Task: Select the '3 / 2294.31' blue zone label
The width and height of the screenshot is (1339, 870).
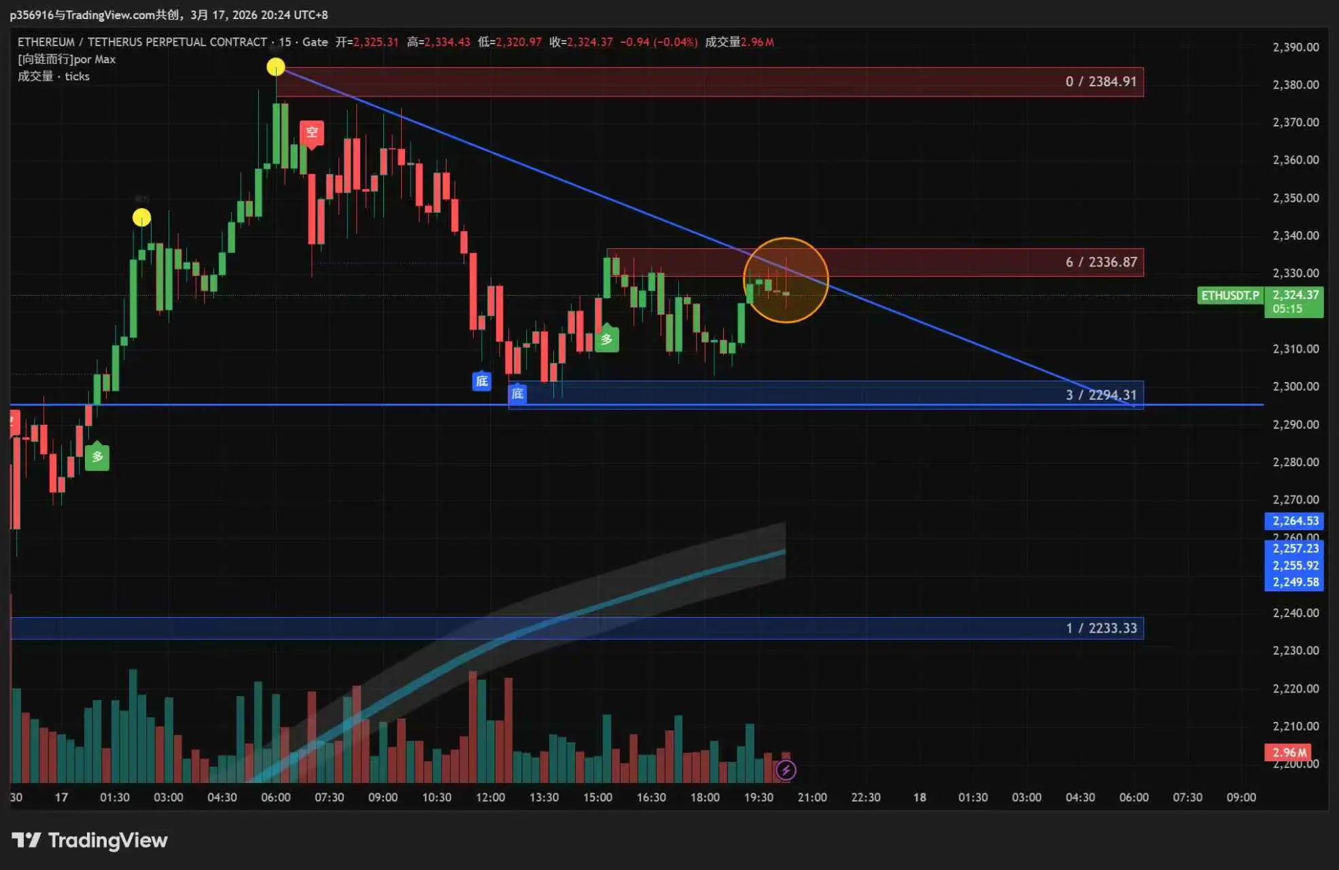Action: tap(1100, 395)
